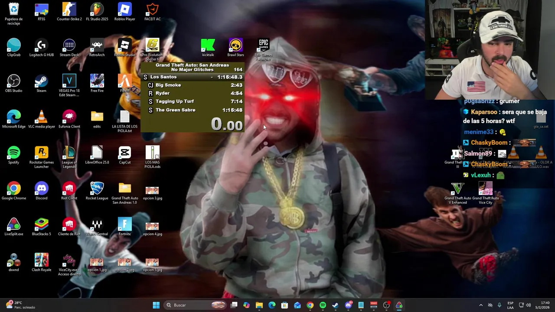Launch CapCut desktop icon
555x312 pixels.
click(125, 155)
